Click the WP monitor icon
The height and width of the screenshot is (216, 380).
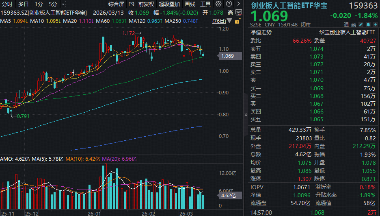[238, 12]
